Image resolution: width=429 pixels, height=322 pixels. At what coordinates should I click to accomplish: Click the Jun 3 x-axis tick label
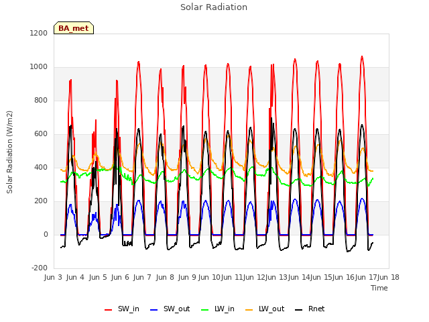click(x=53, y=277)
